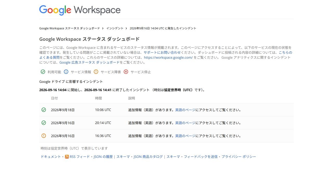
Task: Click the Google ドライブ に影響するインシデント heading
Action: coord(71,82)
